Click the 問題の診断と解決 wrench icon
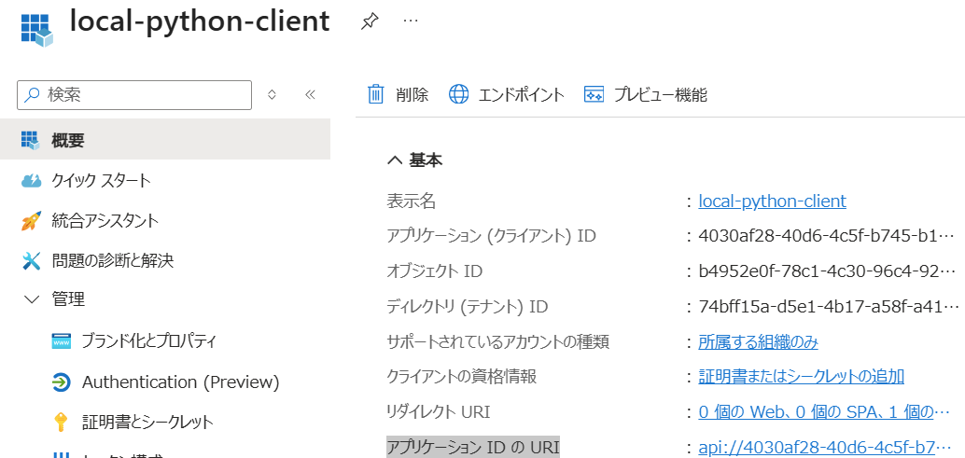The image size is (965, 458). click(31, 261)
